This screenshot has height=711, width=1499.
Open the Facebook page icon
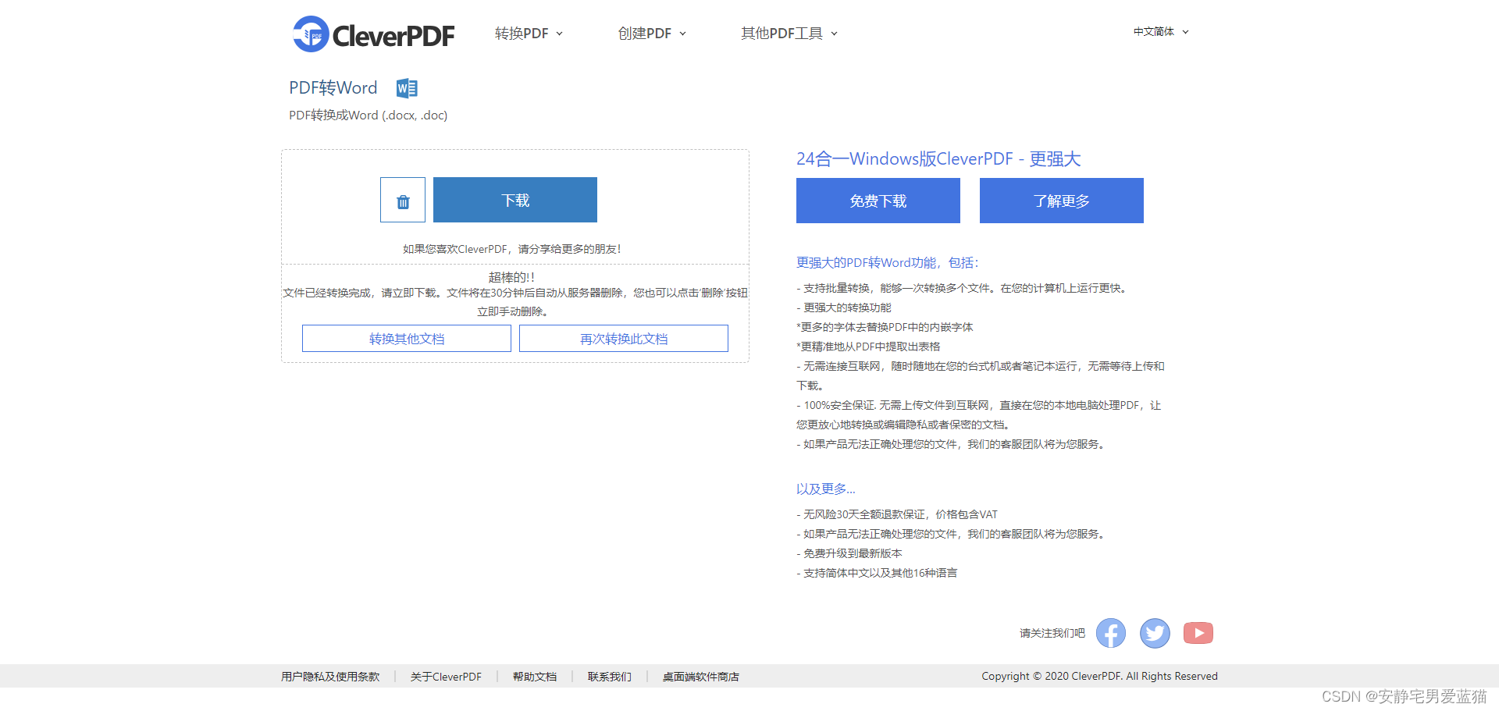1111,633
